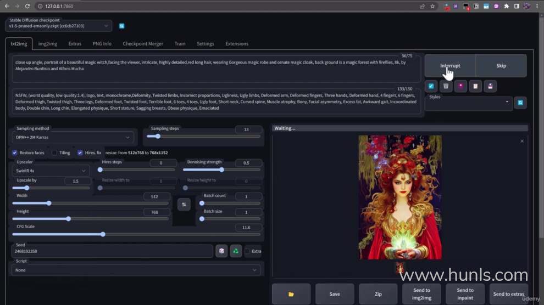Switch to the img2img tab
544x305 pixels.
pyautogui.click(x=47, y=44)
